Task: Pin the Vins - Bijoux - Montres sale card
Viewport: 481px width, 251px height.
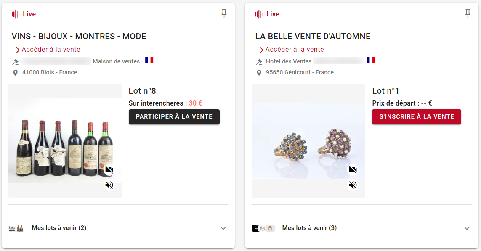Action: click(x=224, y=13)
